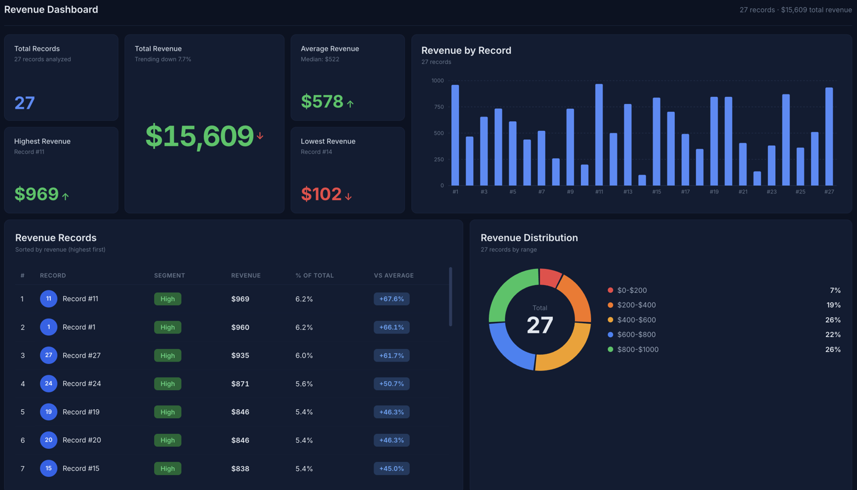Click the up arrow next to $969
Image resolution: width=857 pixels, height=490 pixels.
pos(65,196)
